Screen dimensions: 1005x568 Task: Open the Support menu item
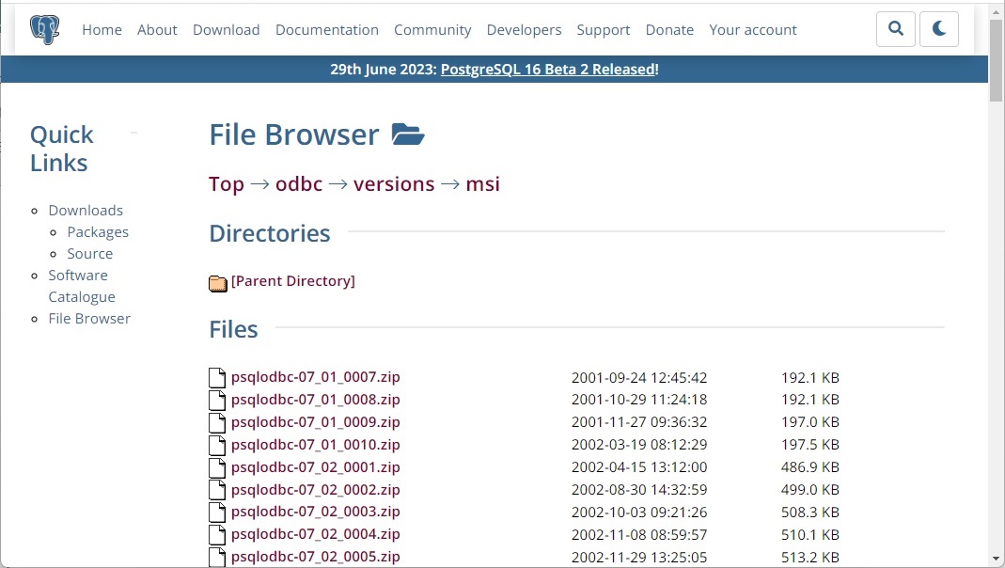pyautogui.click(x=604, y=29)
